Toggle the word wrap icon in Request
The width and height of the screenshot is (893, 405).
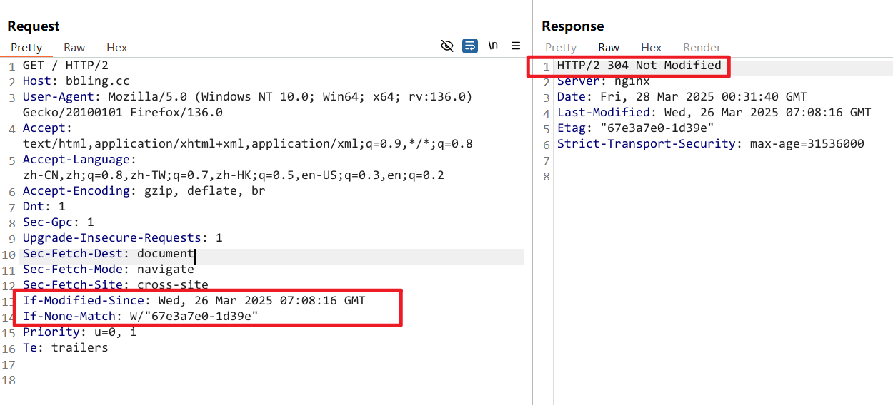(469, 46)
